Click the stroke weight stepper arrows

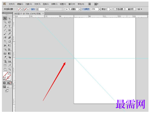37,9
